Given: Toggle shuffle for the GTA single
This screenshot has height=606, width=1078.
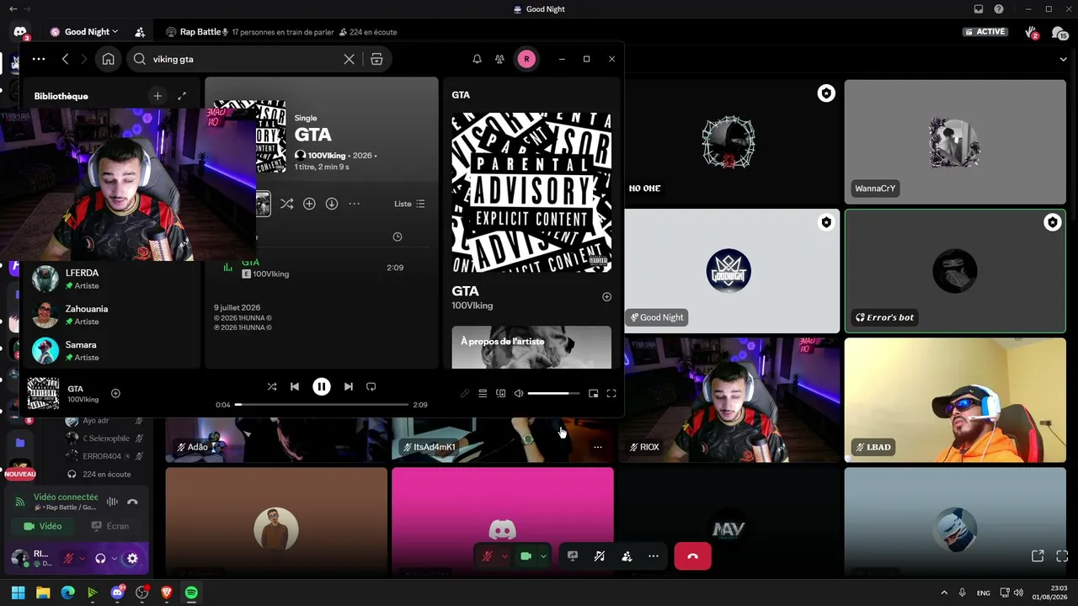Looking at the screenshot, I should pos(287,204).
